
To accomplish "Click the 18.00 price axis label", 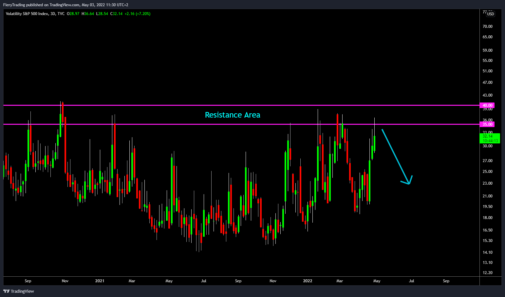I will click(488, 218).
